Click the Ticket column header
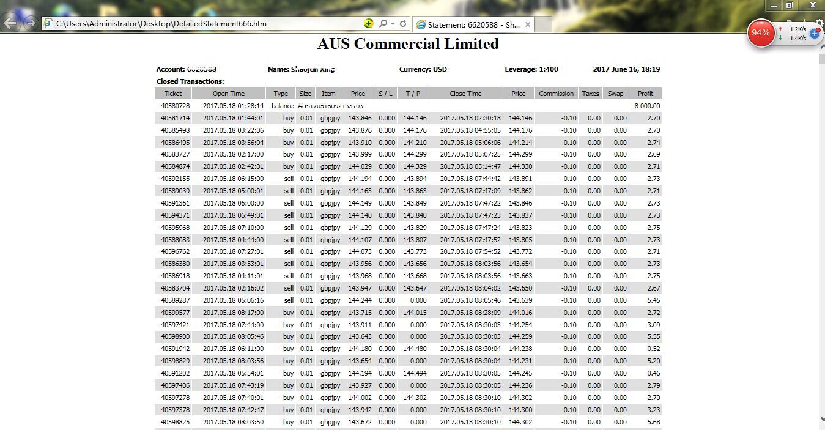This screenshot has width=825, height=430. pos(173,94)
